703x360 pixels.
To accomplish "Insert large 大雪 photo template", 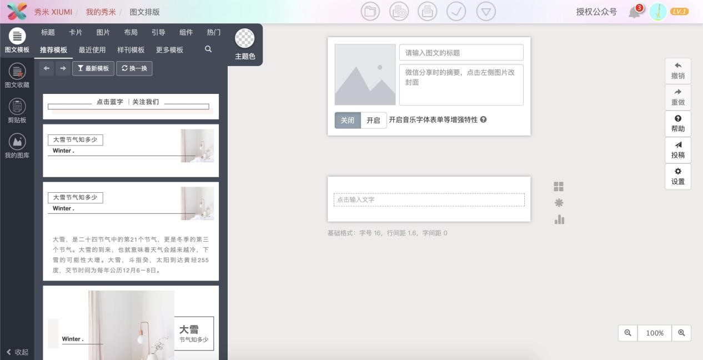I will 131,323.
